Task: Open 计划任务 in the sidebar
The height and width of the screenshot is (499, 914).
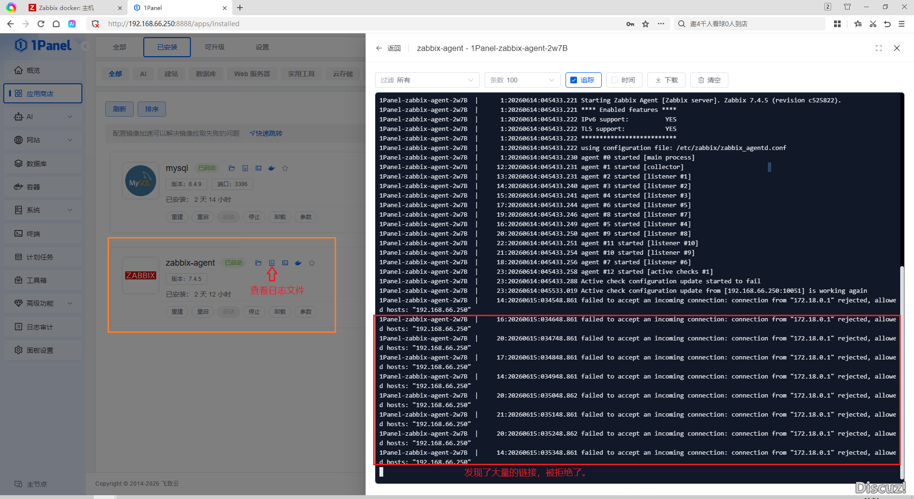Action: [x=43, y=257]
